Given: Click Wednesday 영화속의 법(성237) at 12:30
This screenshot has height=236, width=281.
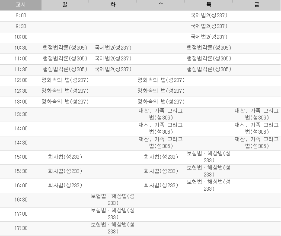Looking at the screenshot, I should [x=161, y=91].
